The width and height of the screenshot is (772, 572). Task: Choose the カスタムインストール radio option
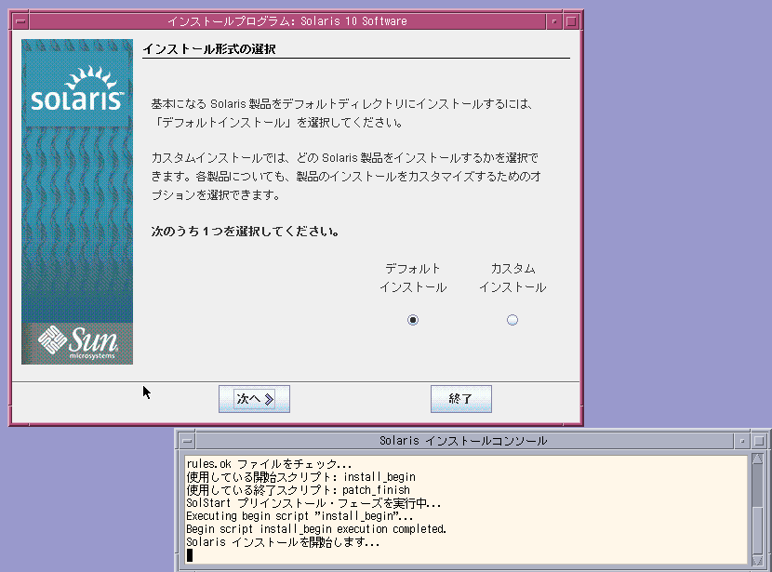[x=512, y=320]
